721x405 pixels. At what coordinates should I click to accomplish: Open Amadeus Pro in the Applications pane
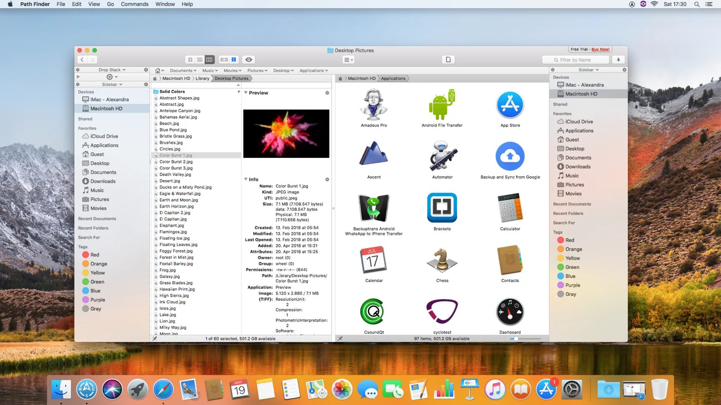(374, 104)
